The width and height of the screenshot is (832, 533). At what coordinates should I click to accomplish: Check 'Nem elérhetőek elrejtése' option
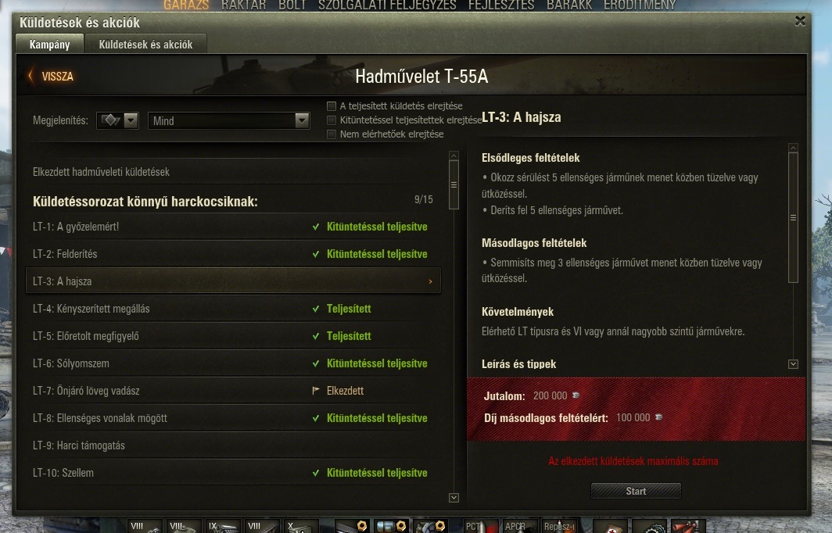(332, 134)
